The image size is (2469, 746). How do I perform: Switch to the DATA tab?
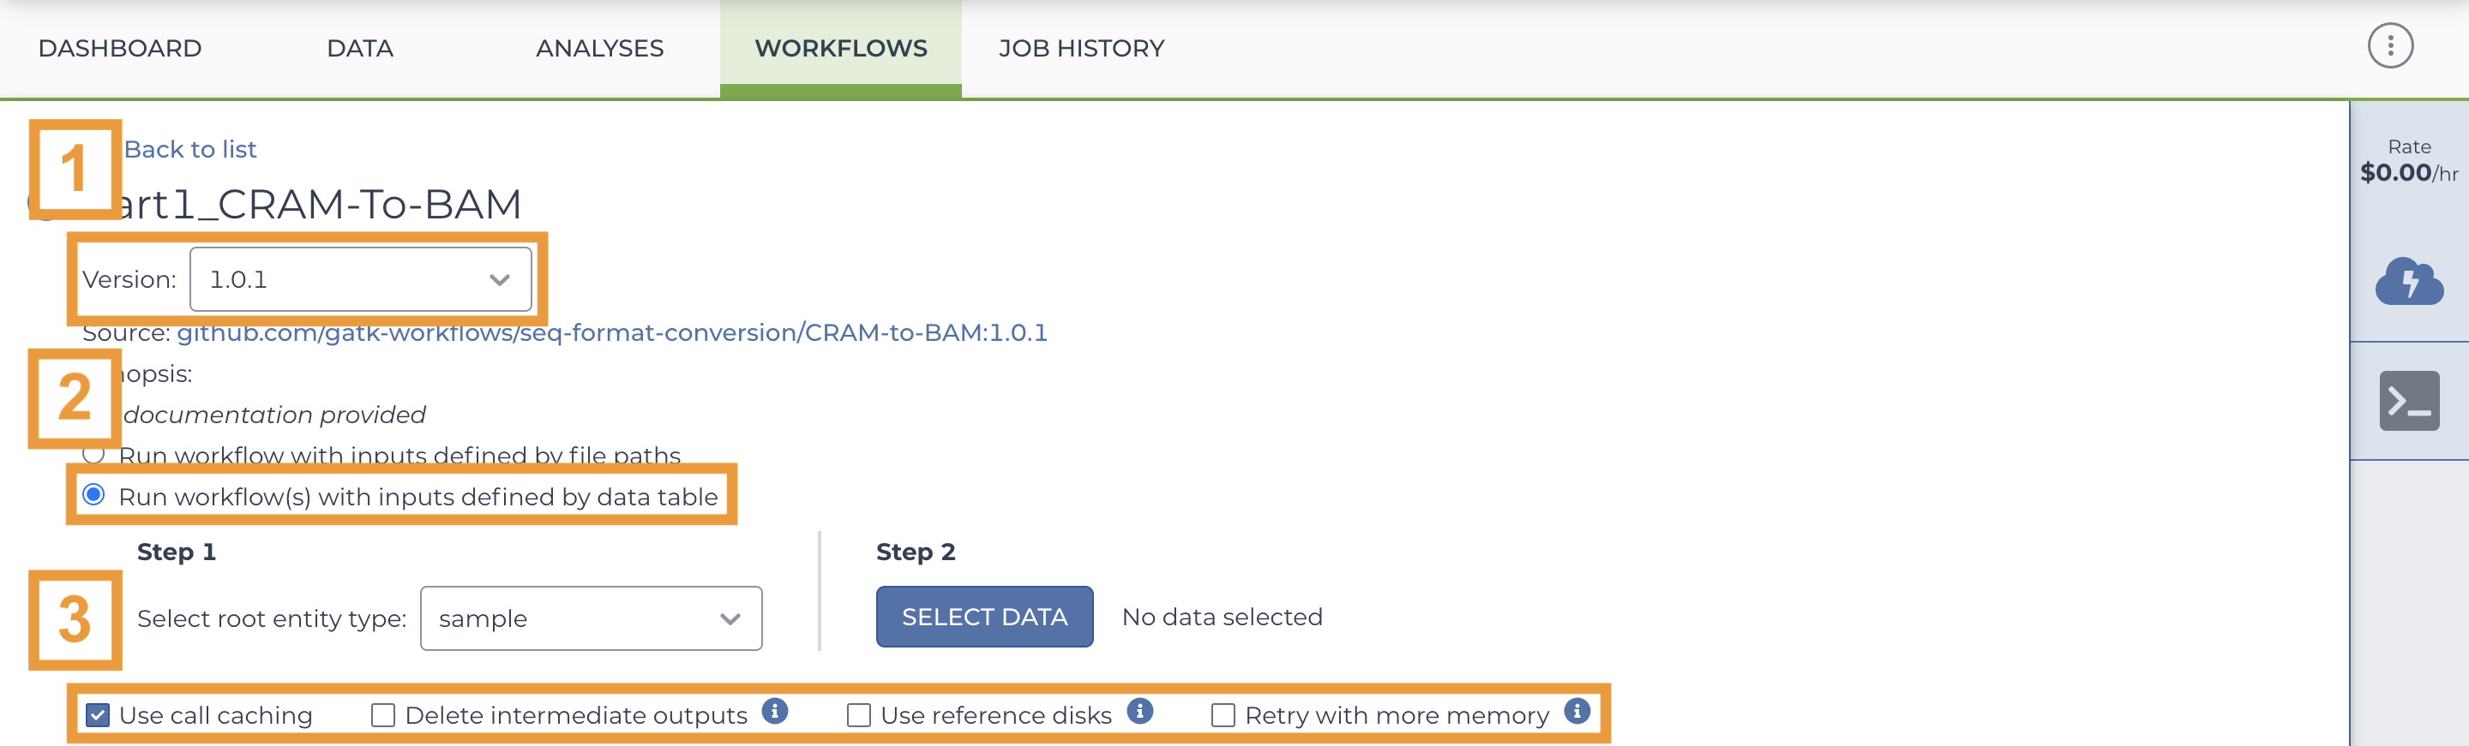pos(360,48)
